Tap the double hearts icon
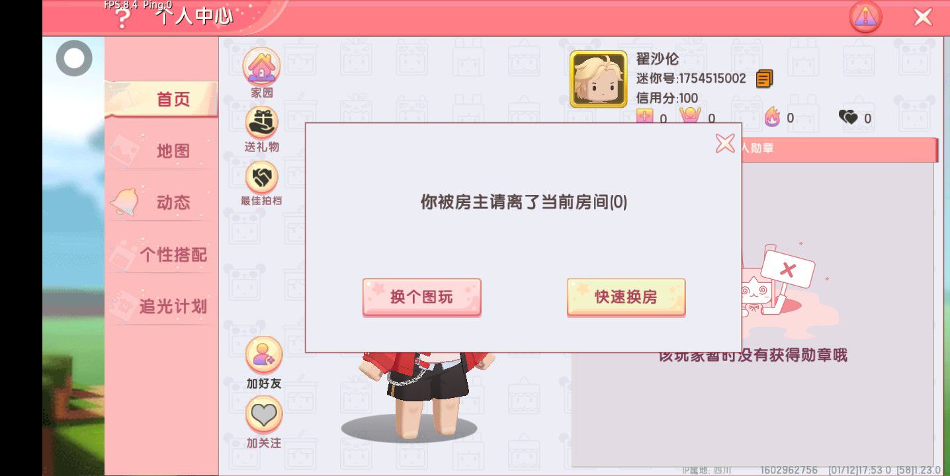950x476 pixels. pyautogui.click(x=848, y=118)
